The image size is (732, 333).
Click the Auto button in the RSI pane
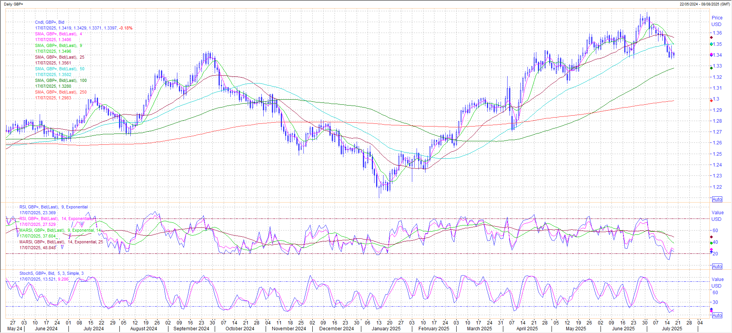coord(717,266)
